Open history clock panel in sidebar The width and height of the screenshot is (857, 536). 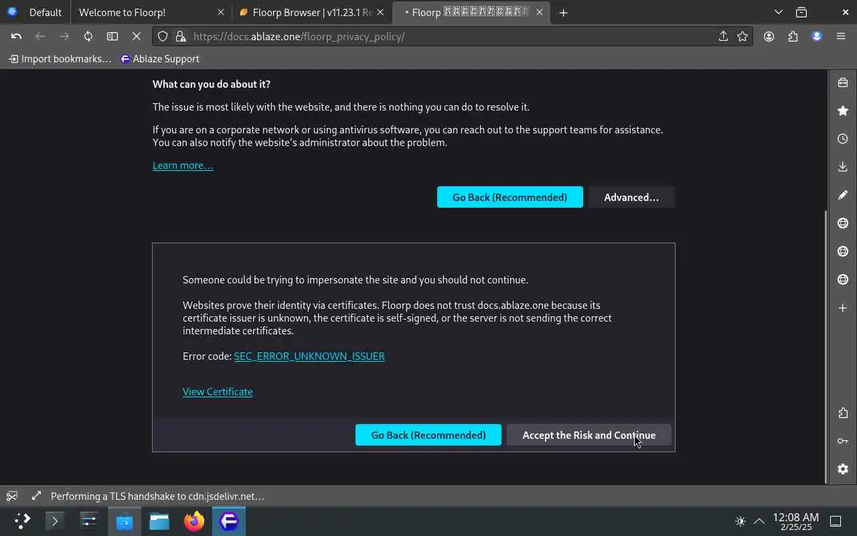(843, 139)
